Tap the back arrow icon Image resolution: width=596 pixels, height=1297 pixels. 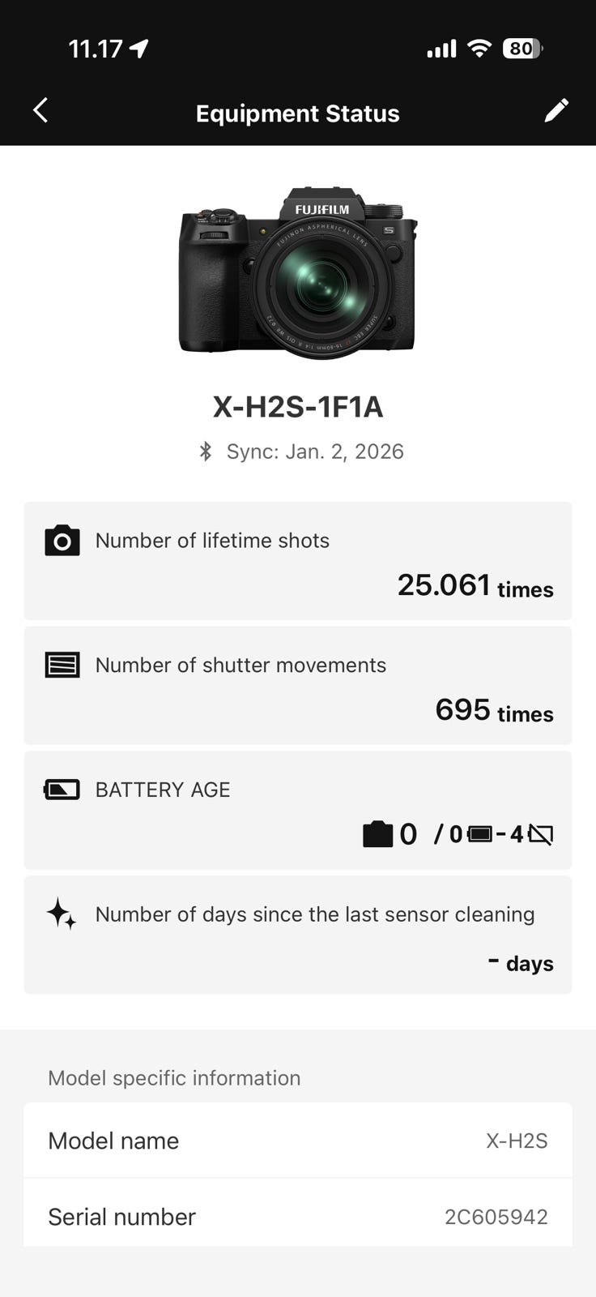point(40,111)
